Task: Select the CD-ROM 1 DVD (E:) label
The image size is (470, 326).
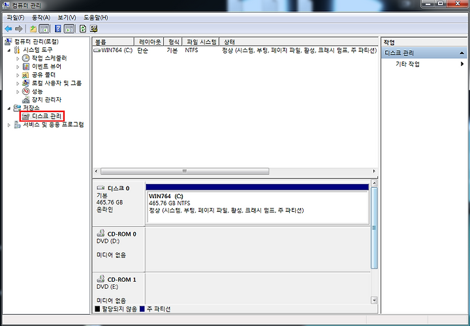Action: point(119,289)
